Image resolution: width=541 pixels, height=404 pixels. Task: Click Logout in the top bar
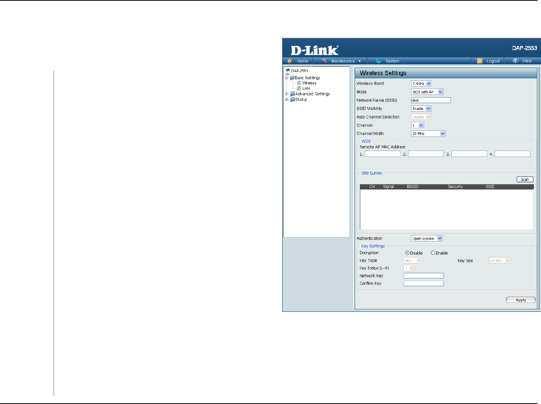[x=489, y=61]
